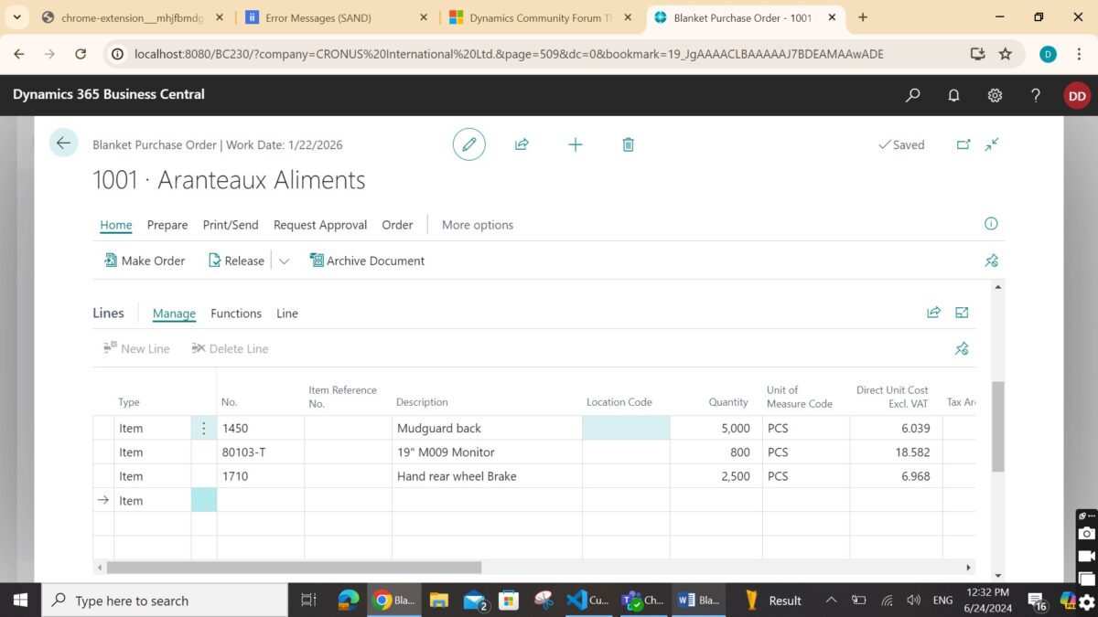Click the Release button
This screenshot has height=617, width=1098.
[236, 261]
